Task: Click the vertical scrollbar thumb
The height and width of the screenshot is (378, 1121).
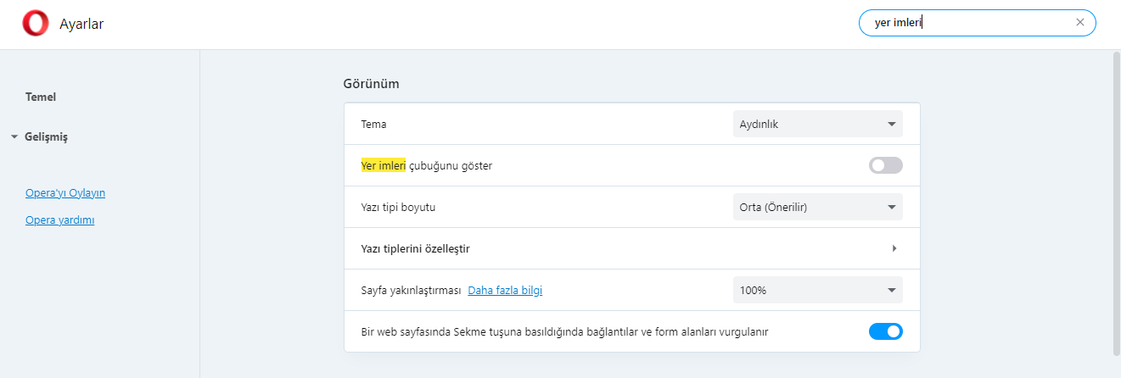Action: click(x=1116, y=203)
